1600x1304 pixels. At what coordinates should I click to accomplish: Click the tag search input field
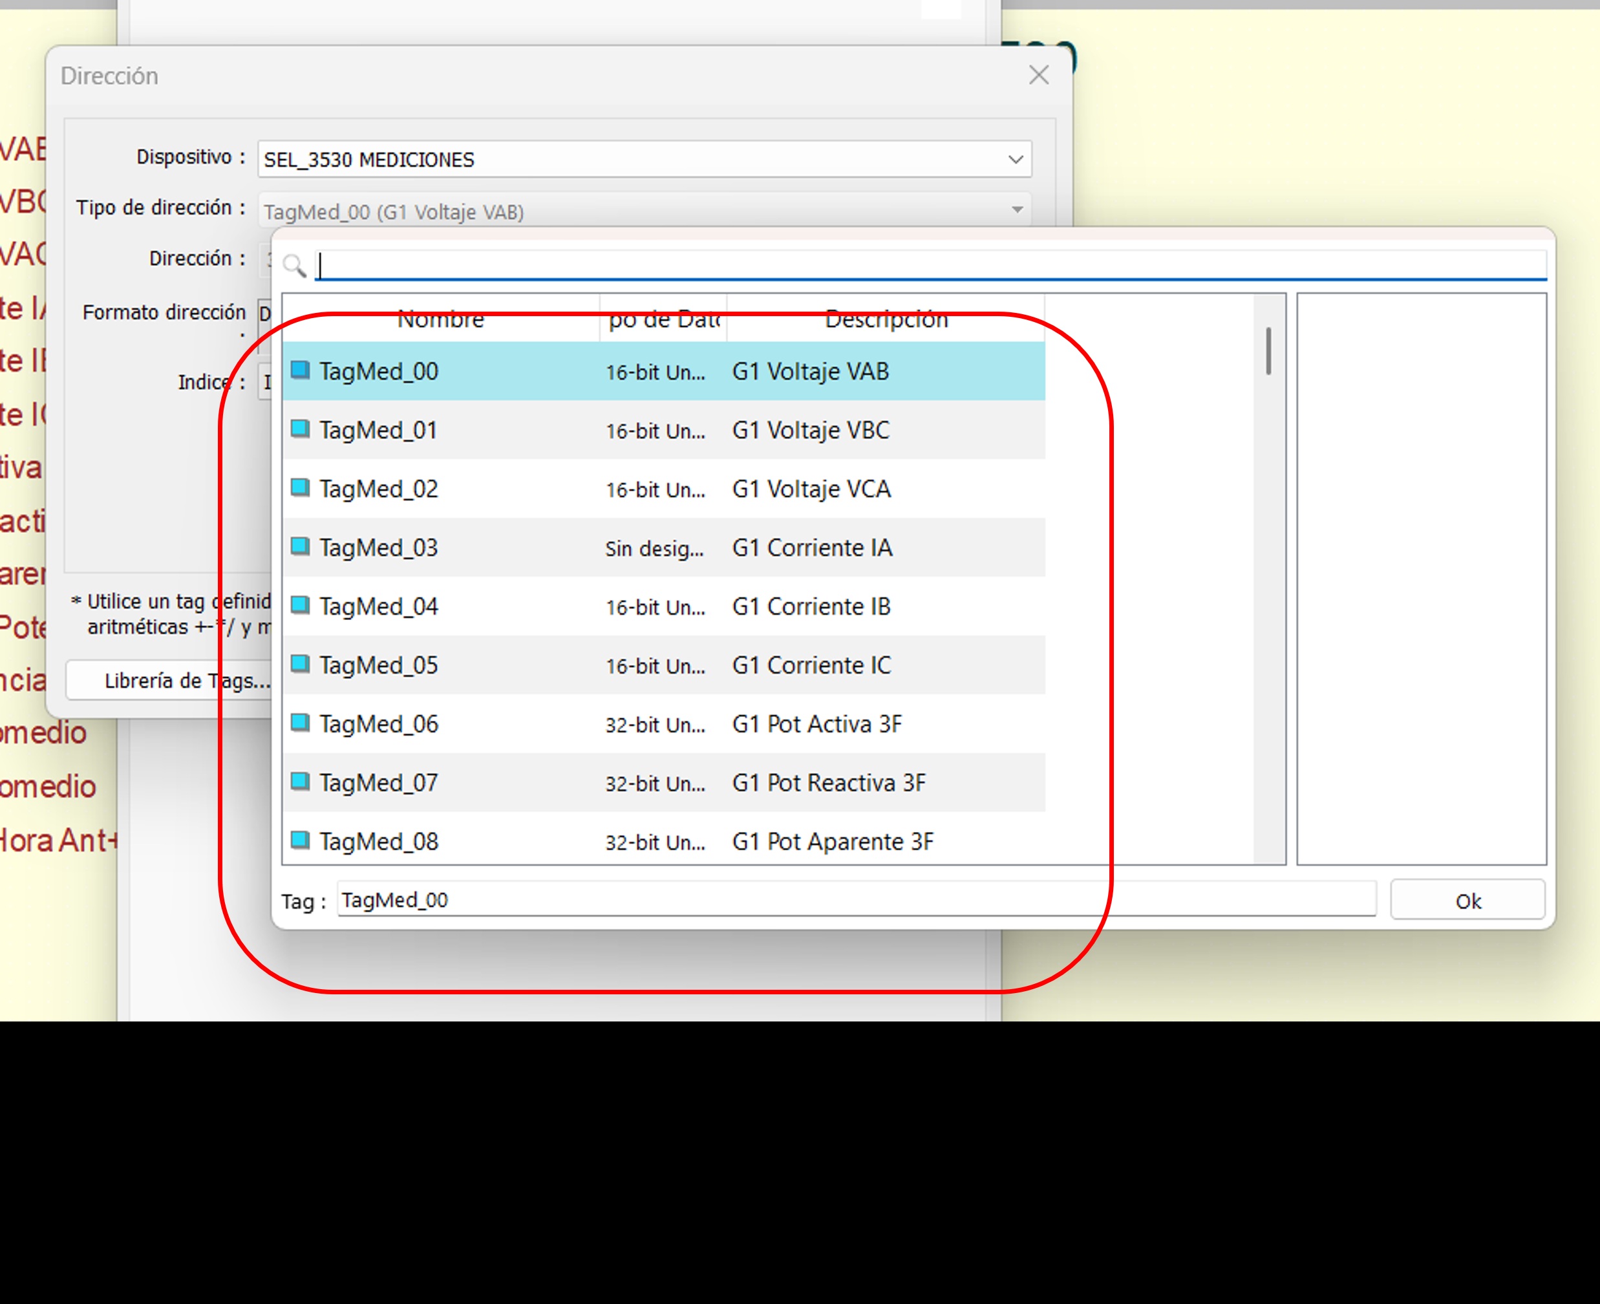coord(930,265)
